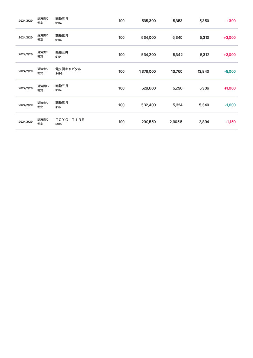Click the 290,550 amount cell
This screenshot has width=253, height=358.
(x=149, y=122)
